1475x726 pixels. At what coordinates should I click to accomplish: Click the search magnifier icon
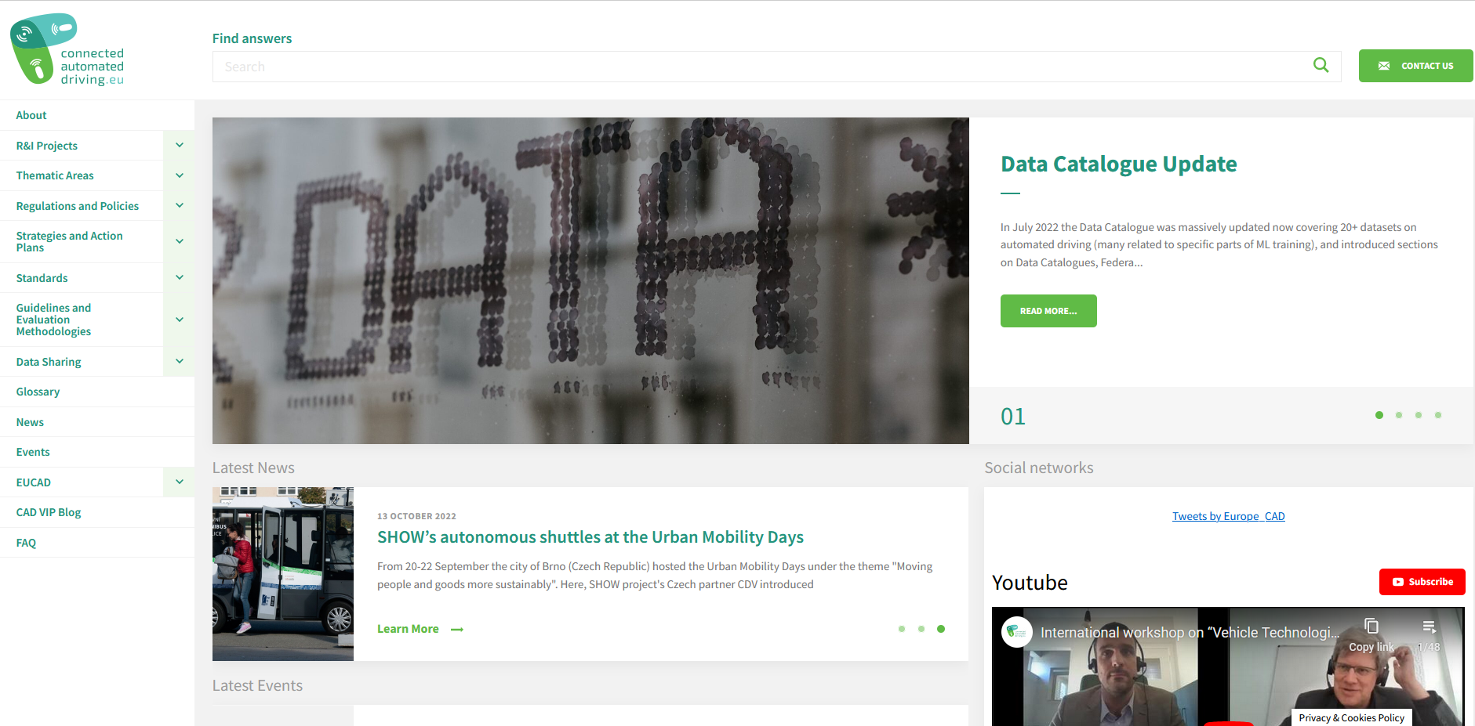1321,66
